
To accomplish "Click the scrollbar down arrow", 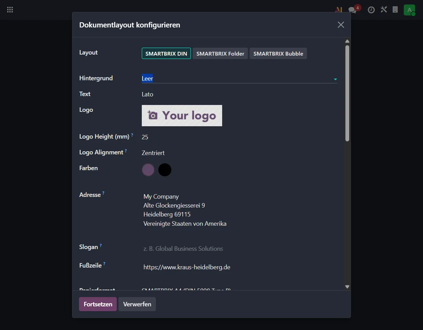I will coord(347,287).
